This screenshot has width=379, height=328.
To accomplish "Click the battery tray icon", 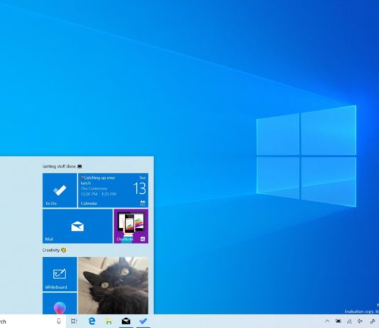I will (x=338, y=321).
